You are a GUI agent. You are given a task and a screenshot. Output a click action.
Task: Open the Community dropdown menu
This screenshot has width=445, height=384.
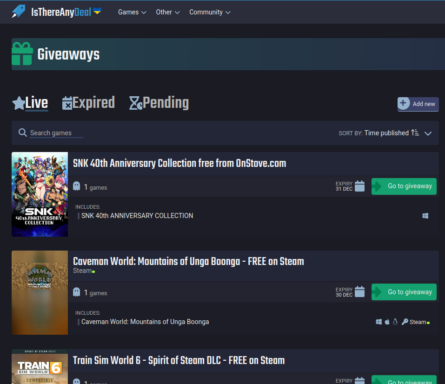click(x=210, y=12)
